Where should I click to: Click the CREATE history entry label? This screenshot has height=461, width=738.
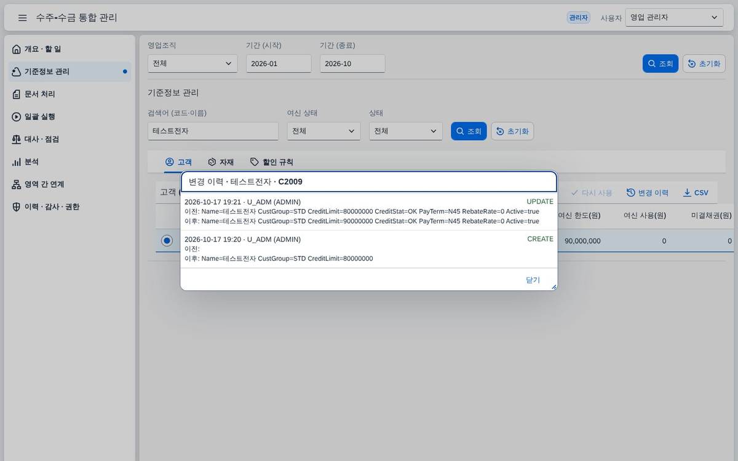pyautogui.click(x=540, y=239)
